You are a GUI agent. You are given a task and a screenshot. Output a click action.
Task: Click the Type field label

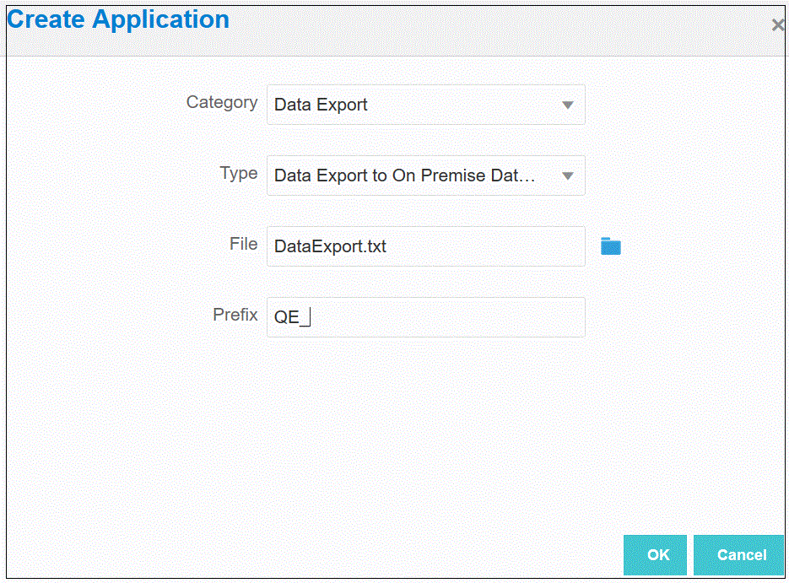239,173
